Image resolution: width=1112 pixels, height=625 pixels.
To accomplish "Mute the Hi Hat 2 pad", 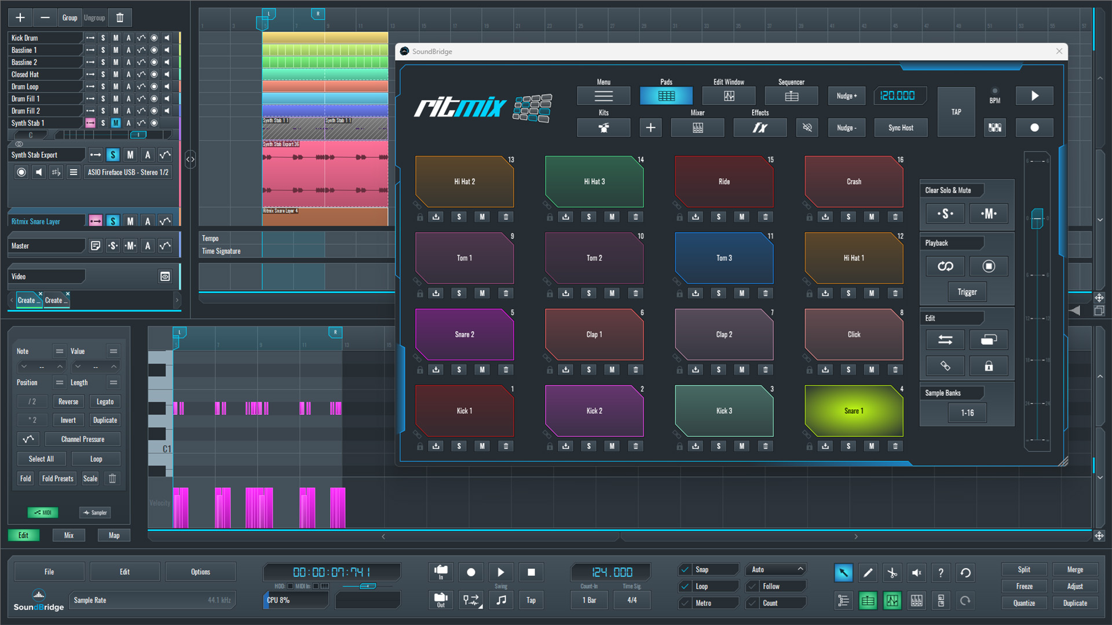I will pyautogui.click(x=482, y=217).
